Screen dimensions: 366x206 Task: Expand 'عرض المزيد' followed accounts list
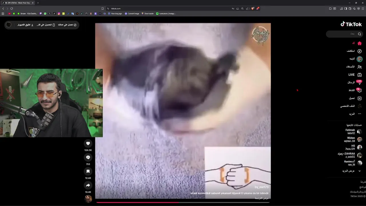tap(351, 171)
